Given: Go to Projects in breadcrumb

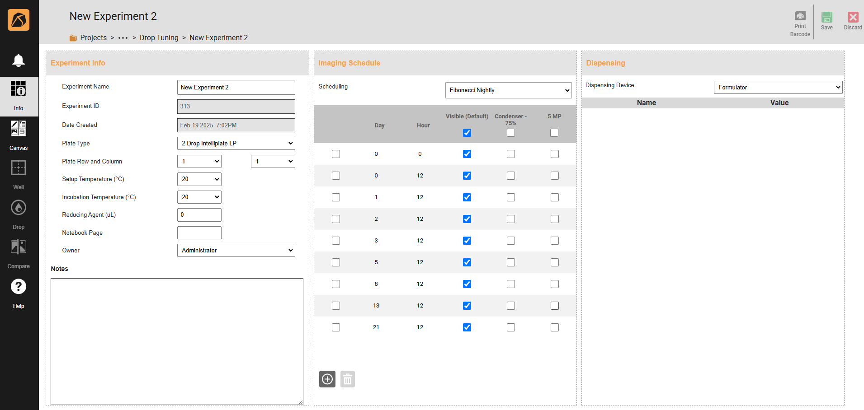Looking at the screenshot, I should pos(93,38).
